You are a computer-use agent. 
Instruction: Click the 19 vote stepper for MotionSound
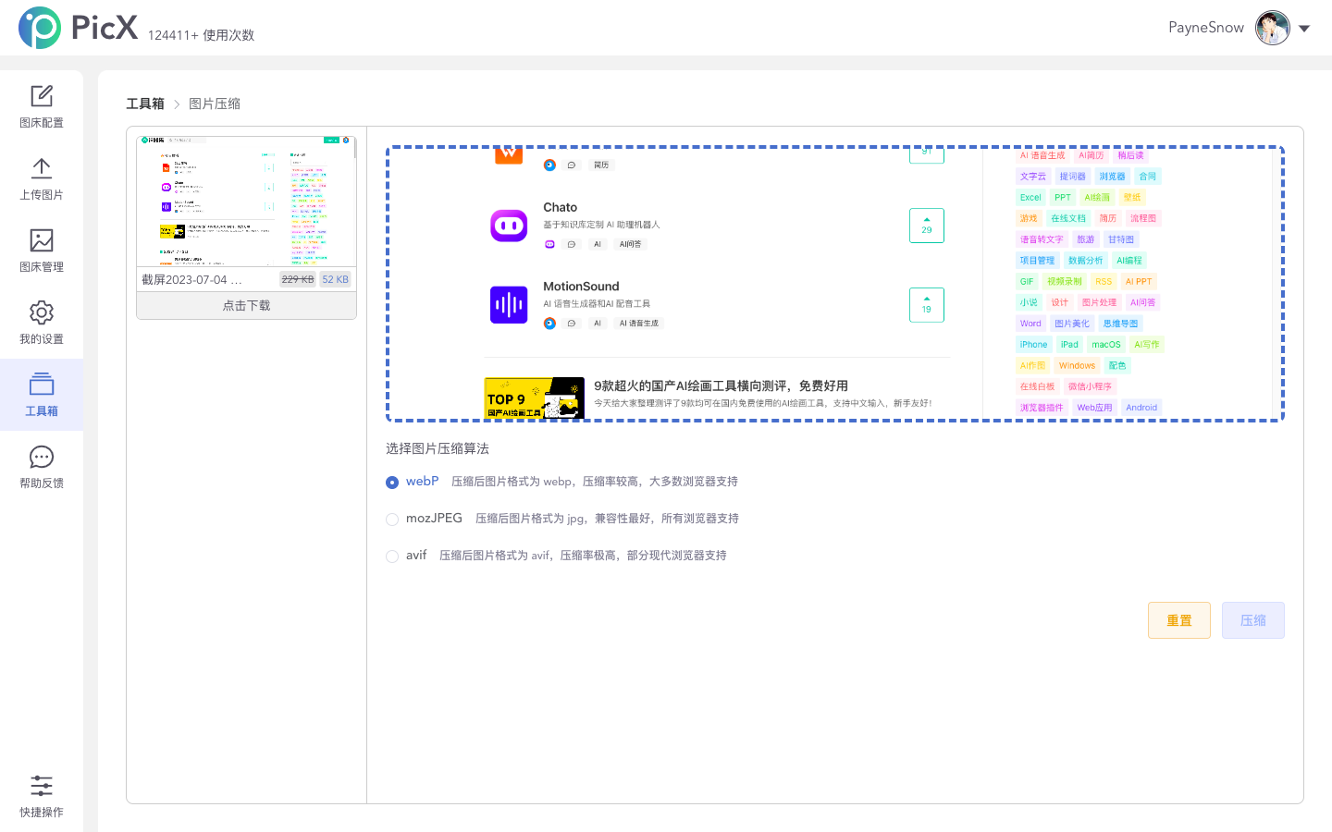click(x=926, y=304)
